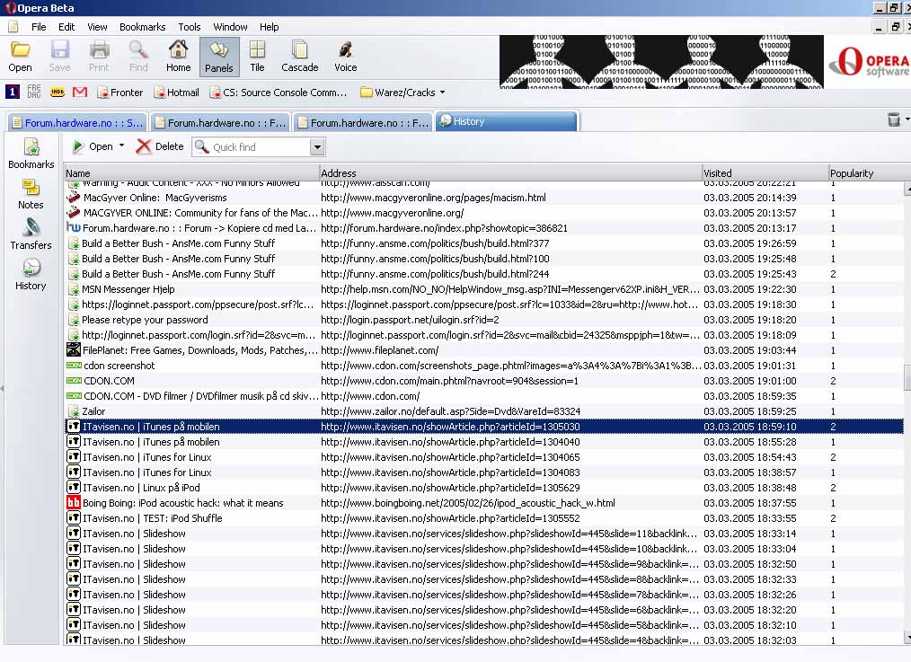The height and width of the screenshot is (662, 911).
Task: Expand the Quick find dropdown
Action: (x=317, y=147)
